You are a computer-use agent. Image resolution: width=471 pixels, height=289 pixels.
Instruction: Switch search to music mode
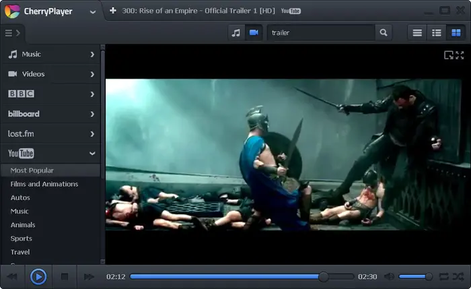coord(236,32)
